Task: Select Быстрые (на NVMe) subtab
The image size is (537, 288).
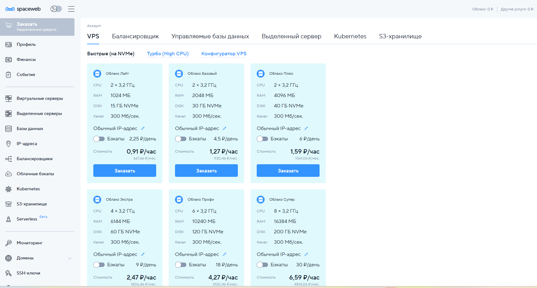Action: point(111,54)
